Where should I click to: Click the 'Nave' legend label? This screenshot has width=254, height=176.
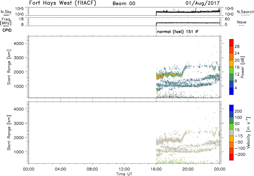point(242,22)
